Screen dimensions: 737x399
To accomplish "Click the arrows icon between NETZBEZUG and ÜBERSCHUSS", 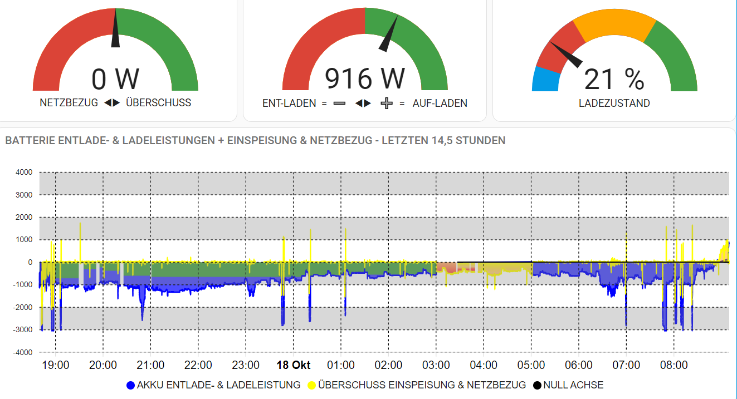I will tap(112, 103).
